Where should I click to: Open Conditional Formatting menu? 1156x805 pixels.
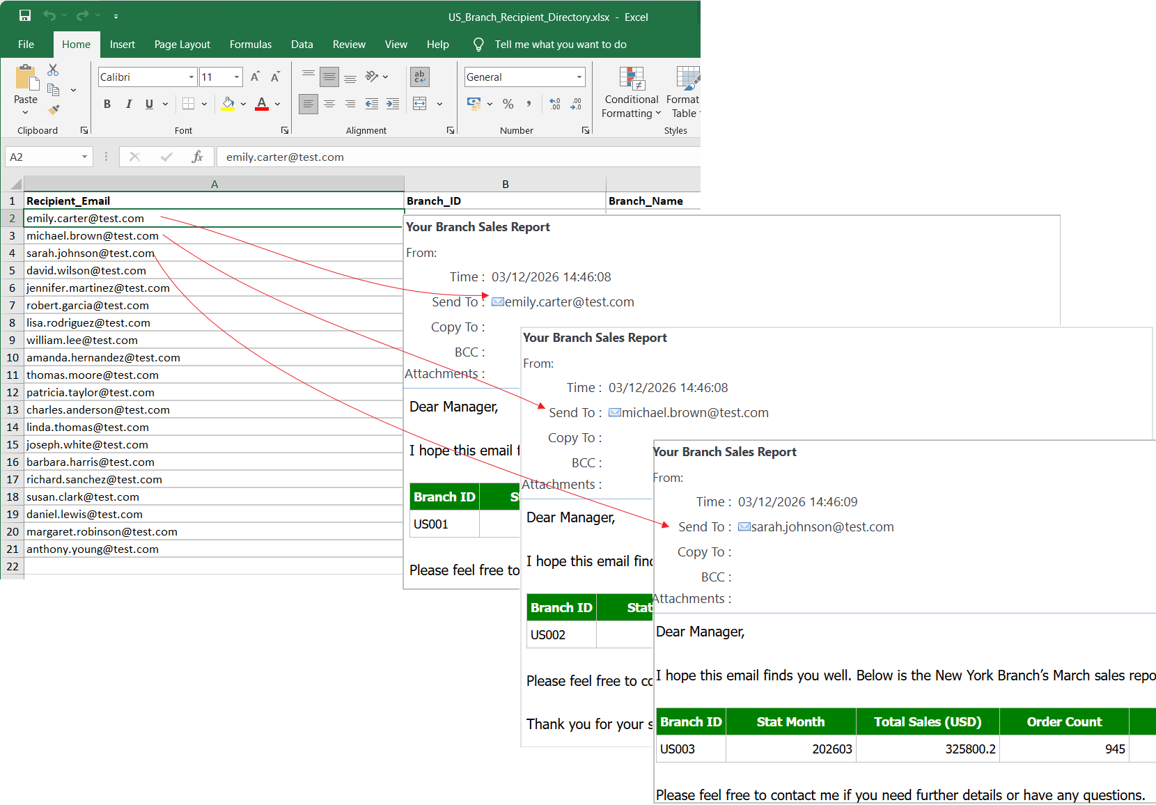(631, 93)
